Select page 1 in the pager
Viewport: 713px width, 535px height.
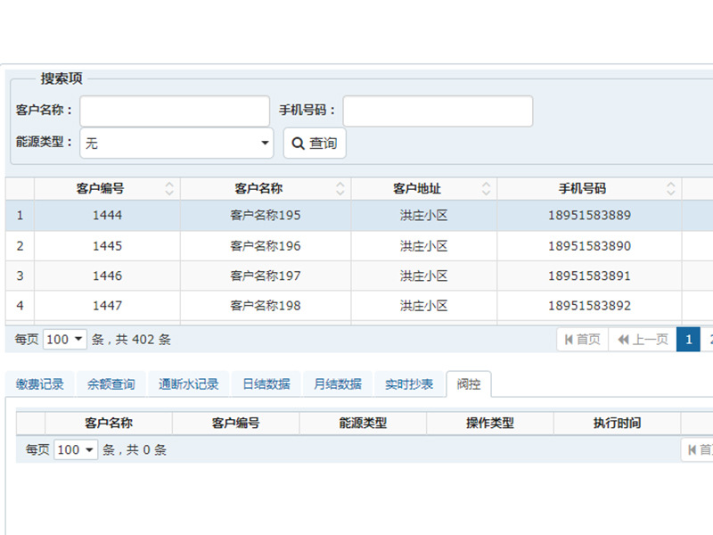pyautogui.click(x=688, y=340)
